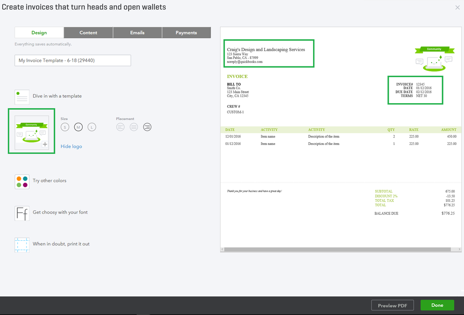
Task: Click the print margins icon
Action: (22, 244)
